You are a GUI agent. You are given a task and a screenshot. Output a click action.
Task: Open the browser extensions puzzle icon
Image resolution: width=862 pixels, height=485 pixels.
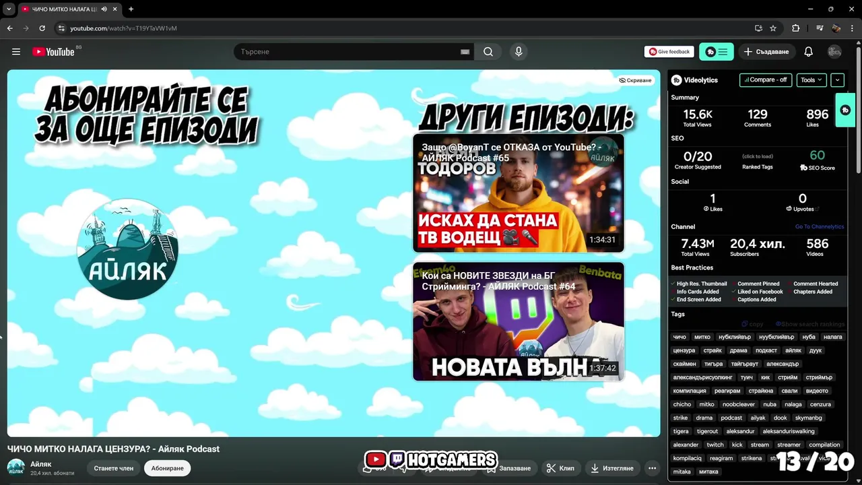pyautogui.click(x=796, y=28)
